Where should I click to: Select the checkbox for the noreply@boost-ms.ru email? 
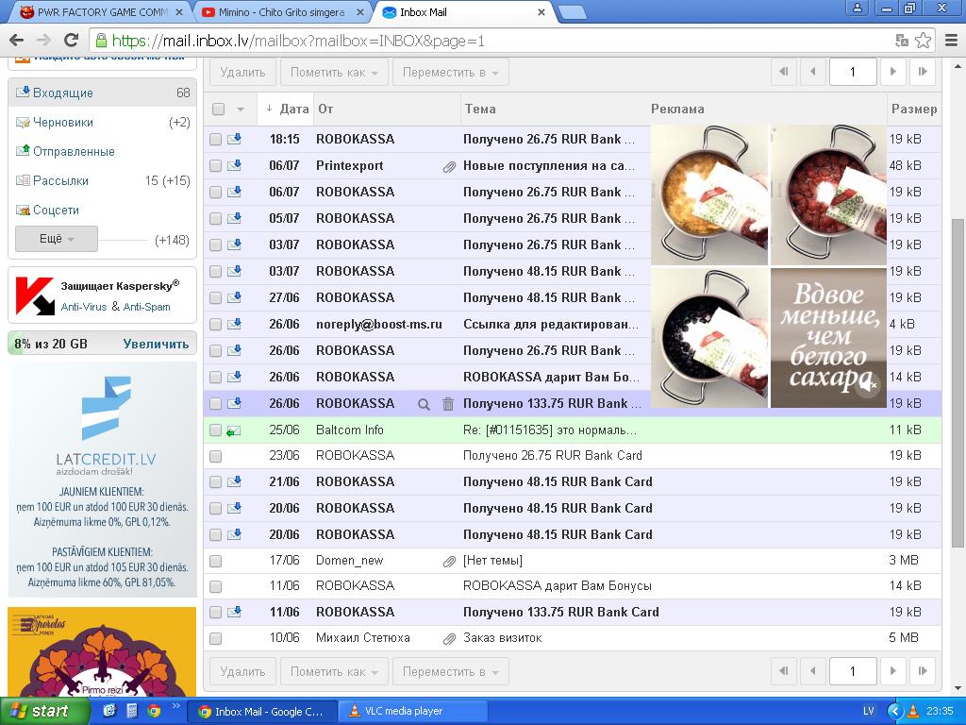pyautogui.click(x=215, y=325)
